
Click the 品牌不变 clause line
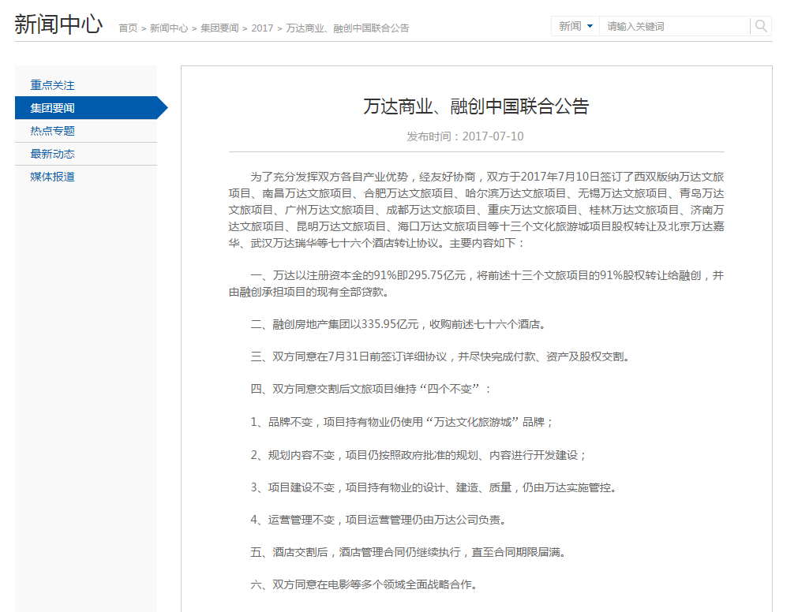click(x=403, y=422)
